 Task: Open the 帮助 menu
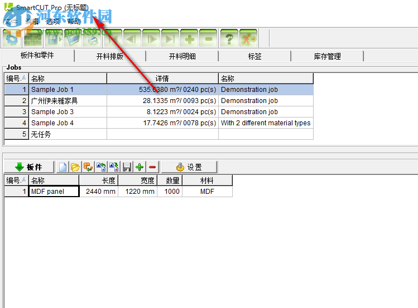click(74, 22)
